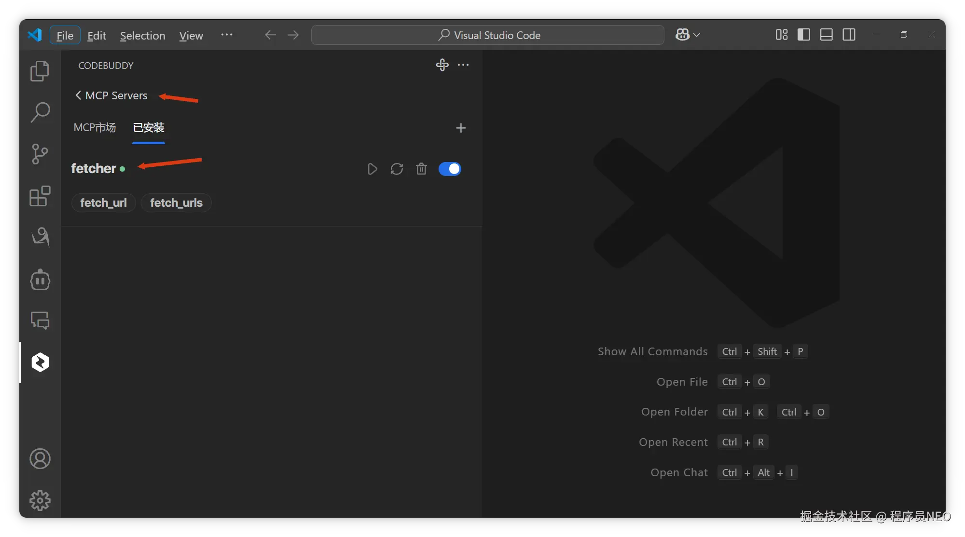Open the robot-face activity bar icon
Image resolution: width=965 pixels, height=537 pixels.
point(40,280)
